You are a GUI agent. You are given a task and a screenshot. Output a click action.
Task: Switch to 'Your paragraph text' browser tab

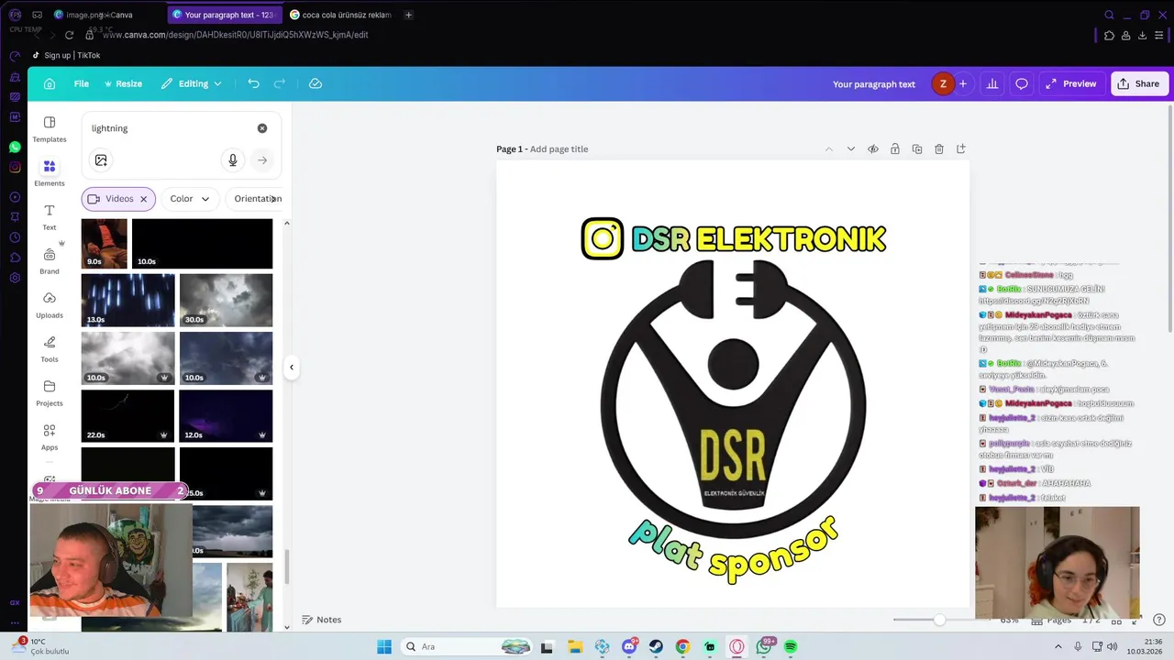pos(224,15)
